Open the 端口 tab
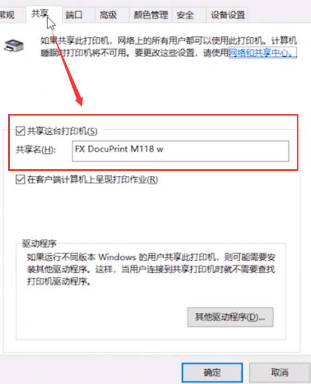Screen dimensions: 311x384 74,15
